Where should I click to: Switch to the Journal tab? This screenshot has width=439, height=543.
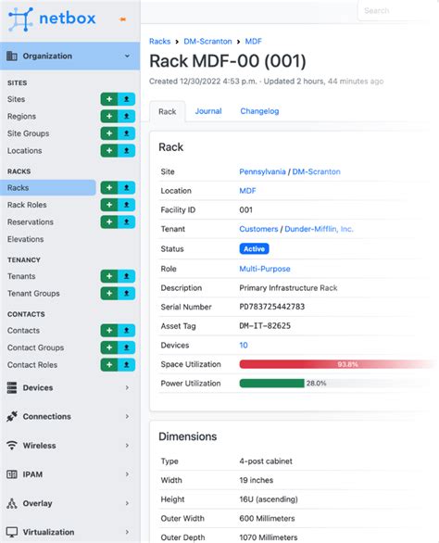(208, 111)
